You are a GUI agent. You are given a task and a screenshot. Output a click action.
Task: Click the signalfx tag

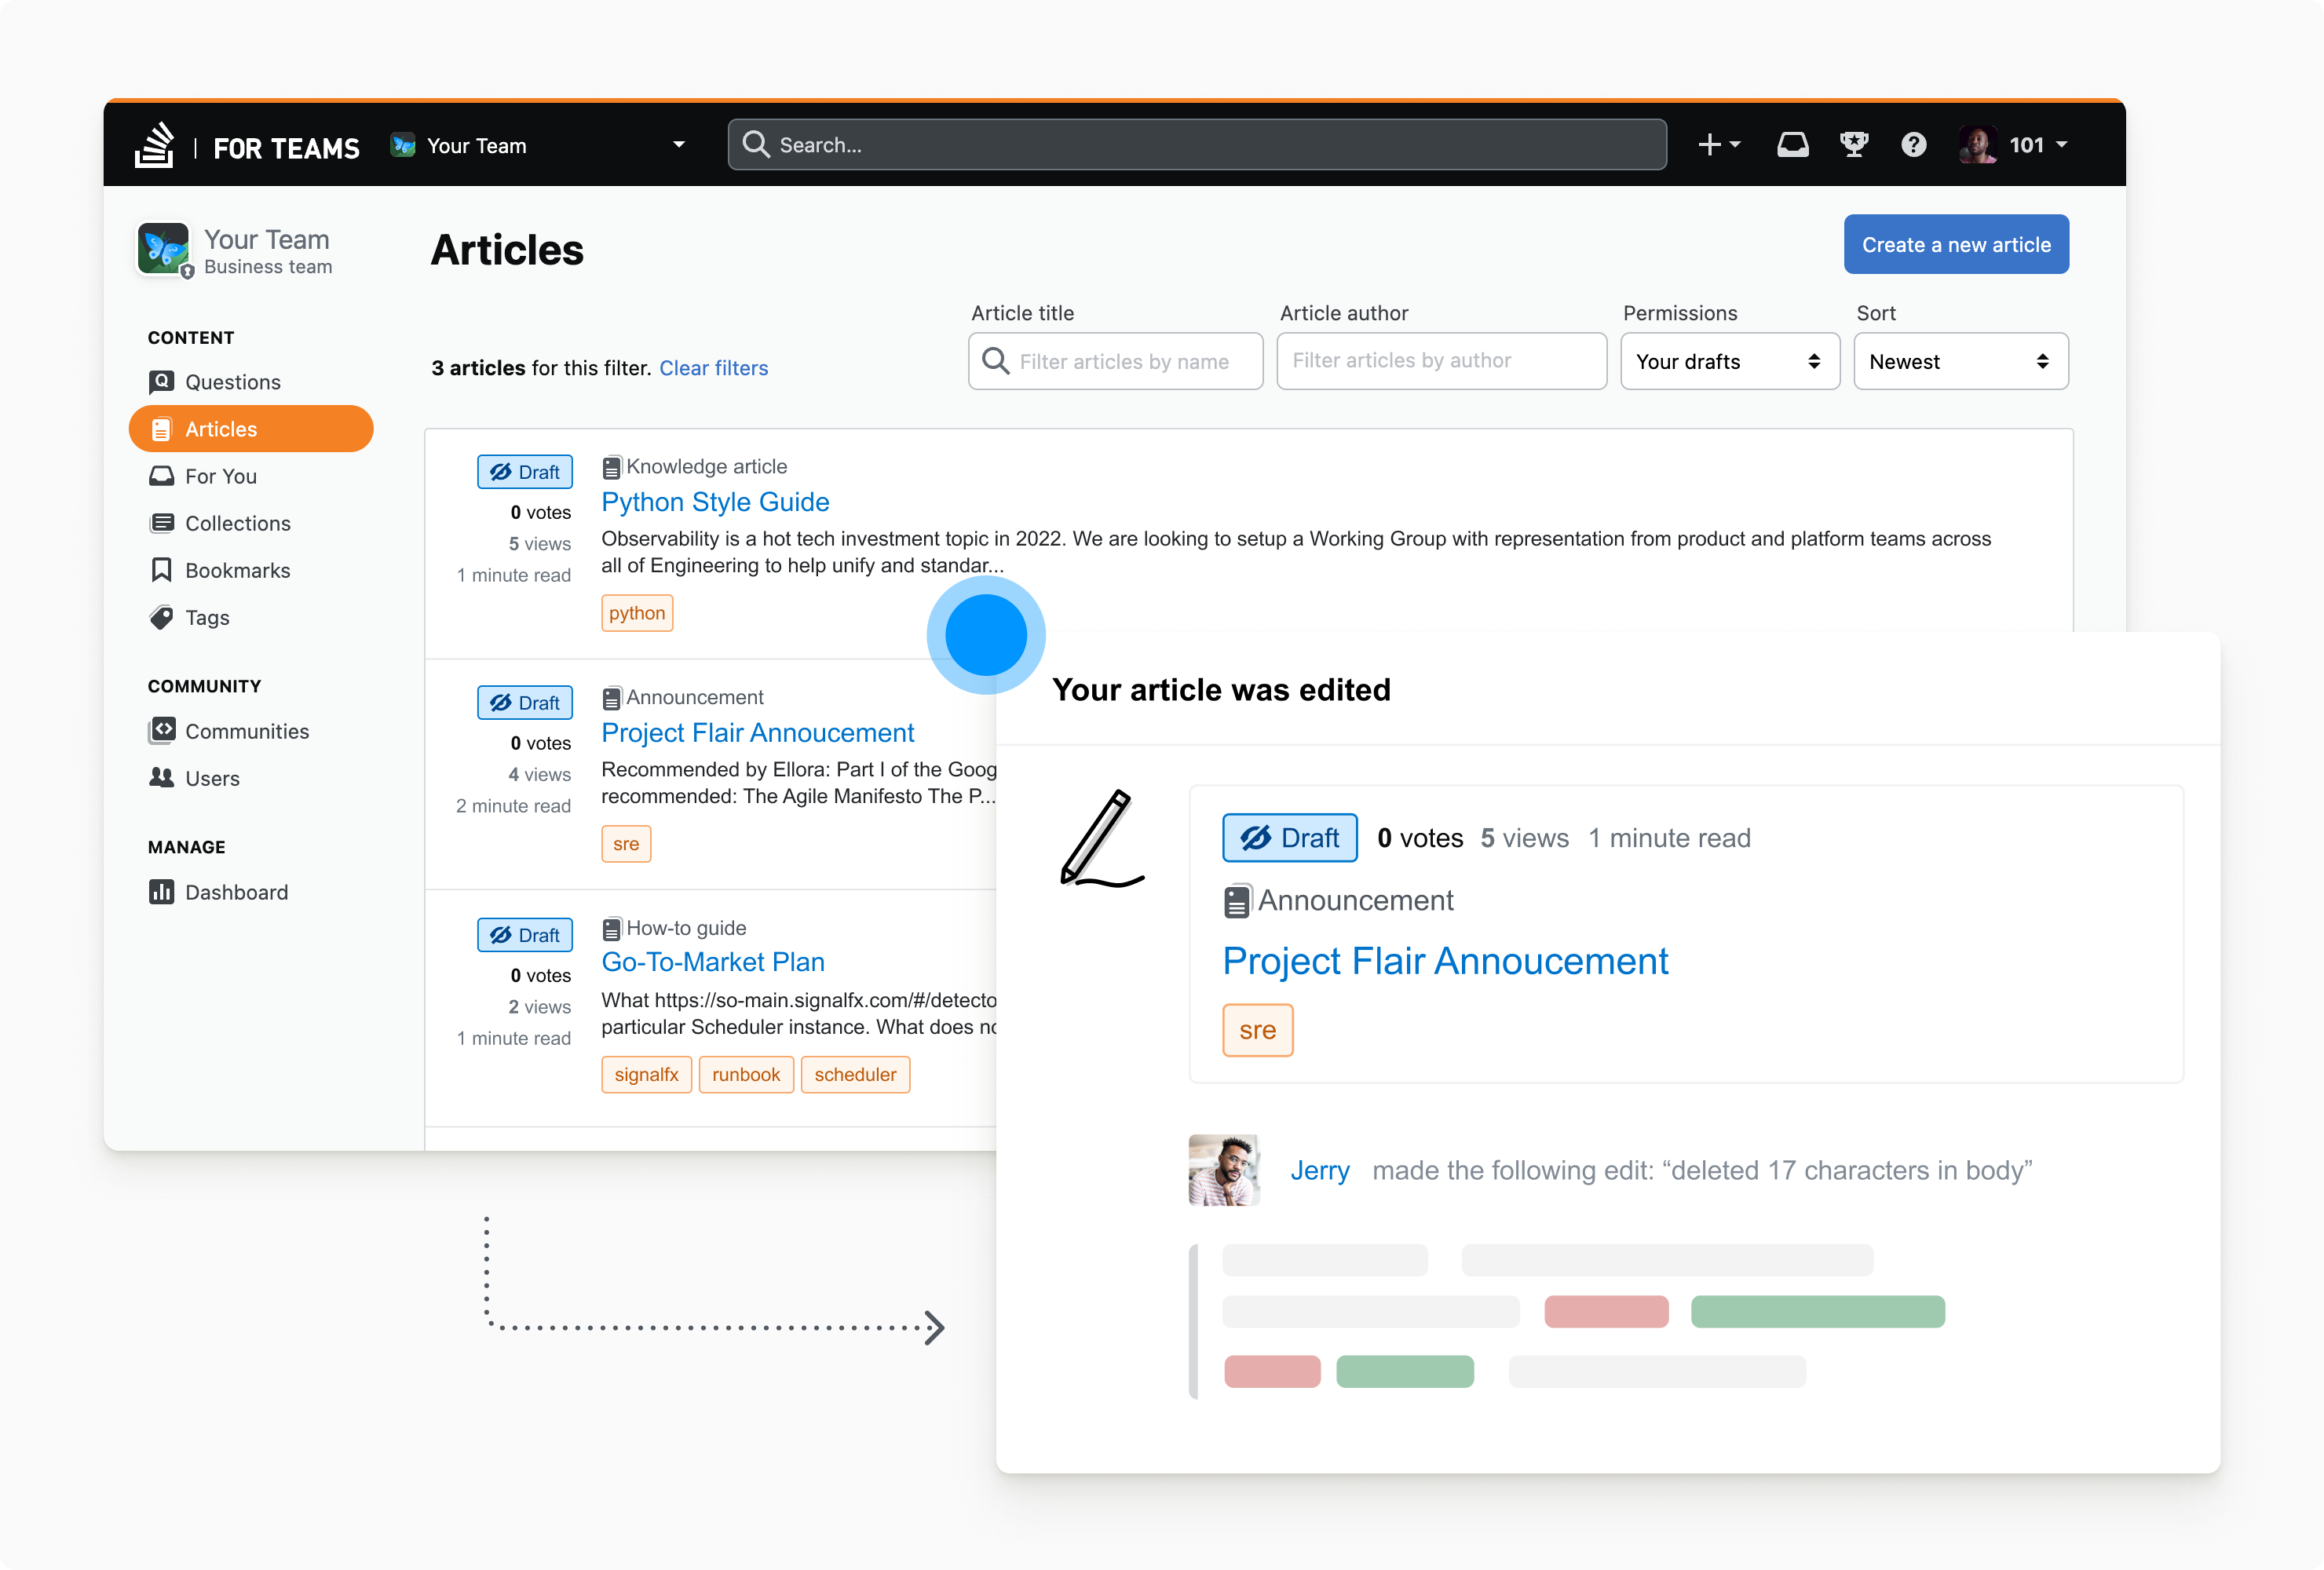tap(646, 1075)
